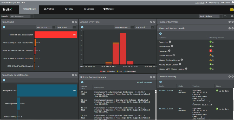This screenshot has height=120, width=234.
Task: Click the tallest red bar in the Attacks Over Time chart
Action: pyautogui.click(x=123, y=49)
